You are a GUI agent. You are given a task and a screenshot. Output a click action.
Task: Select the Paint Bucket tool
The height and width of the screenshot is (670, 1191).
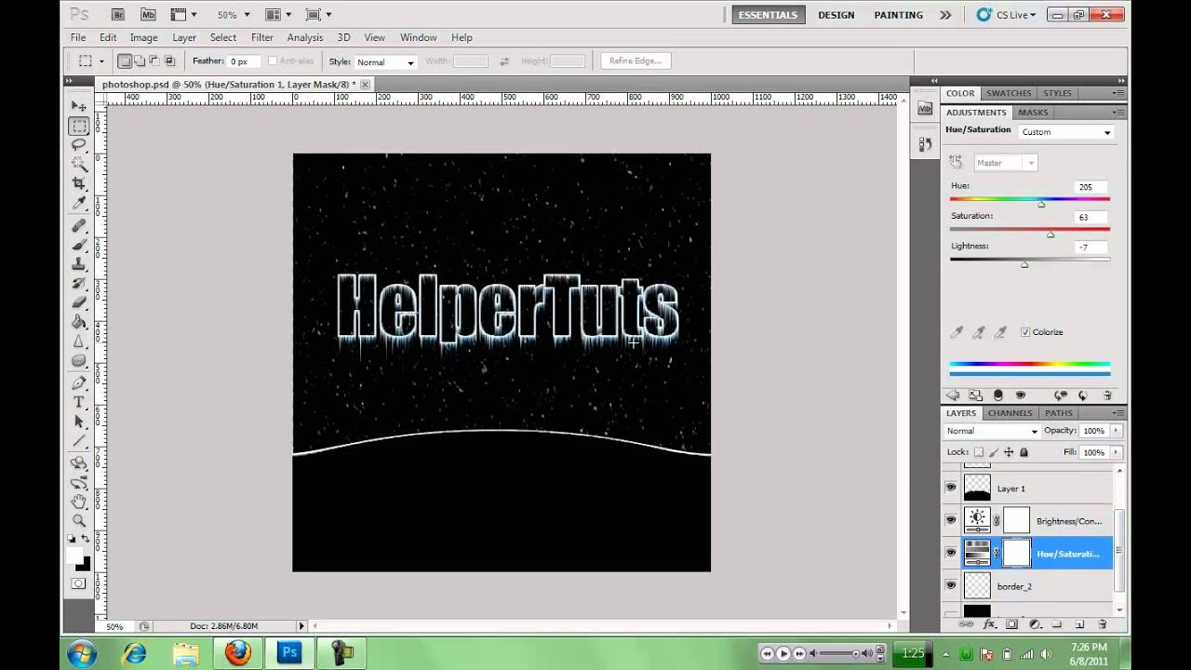pos(79,322)
